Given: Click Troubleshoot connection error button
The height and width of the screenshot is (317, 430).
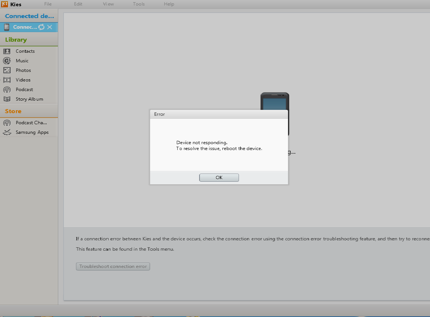Looking at the screenshot, I should (x=113, y=267).
